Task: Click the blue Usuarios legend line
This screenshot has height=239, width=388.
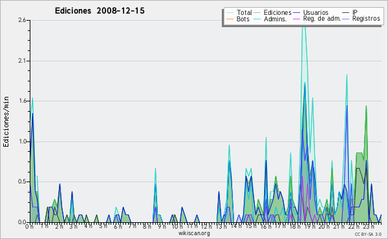Action: pyautogui.click(x=296, y=13)
